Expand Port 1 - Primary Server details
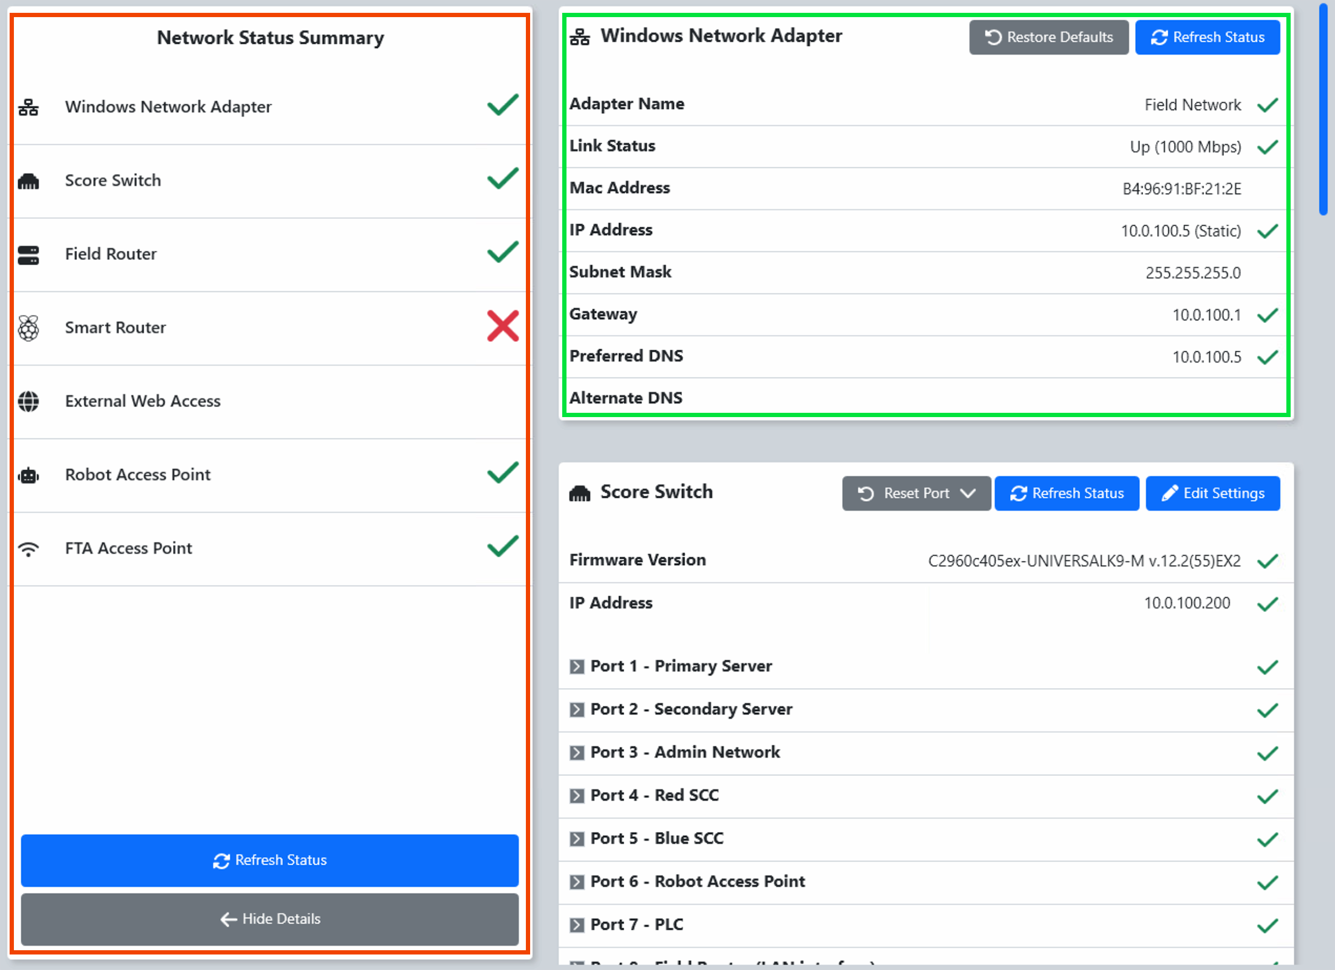The height and width of the screenshot is (970, 1335). click(577, 667)
